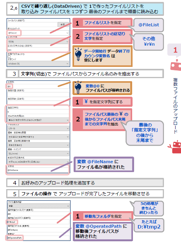Open the なし(none) trimming dropdown
Screen dimensions: 181x244
pyautogui.click(x=38, y=154)
